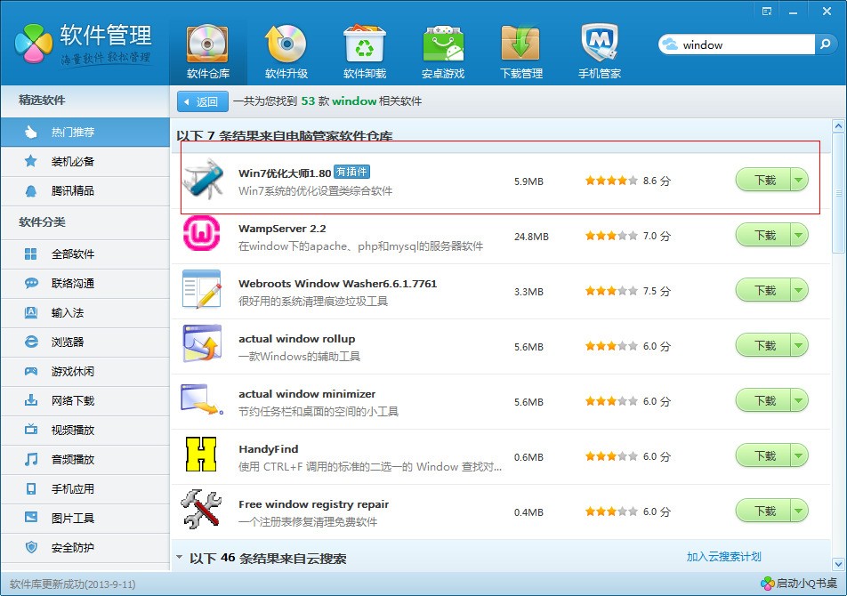Open the 联络沟通 chat category
The height and width of the screenshot is (596, 847).
85,283
